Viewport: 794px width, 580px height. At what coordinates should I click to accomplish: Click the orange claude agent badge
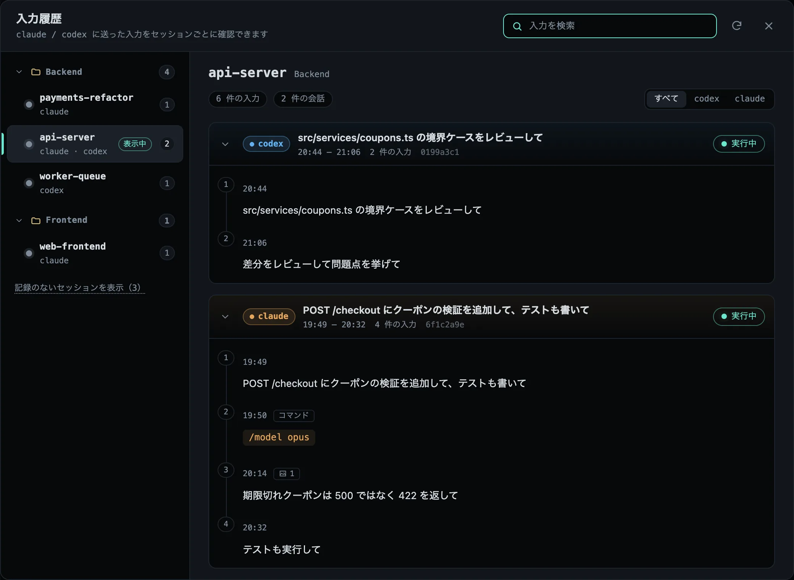click(269, 316)
